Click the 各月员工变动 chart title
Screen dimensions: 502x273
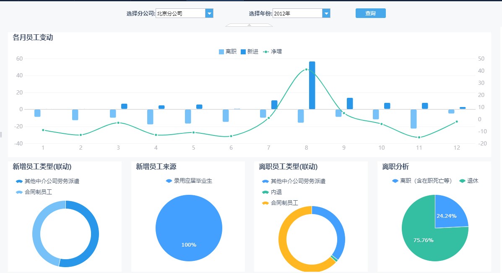33,37
